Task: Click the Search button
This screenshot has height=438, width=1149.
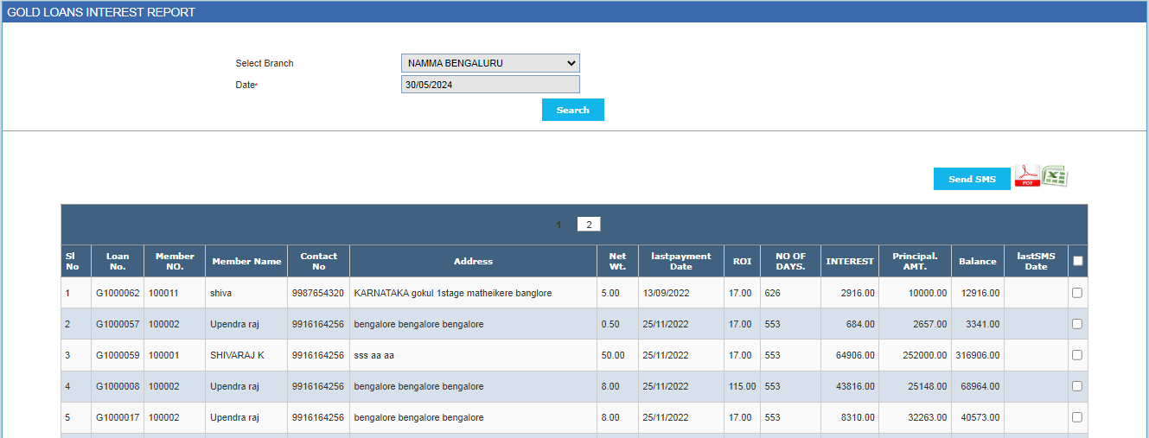Action: tap(573, 110)
